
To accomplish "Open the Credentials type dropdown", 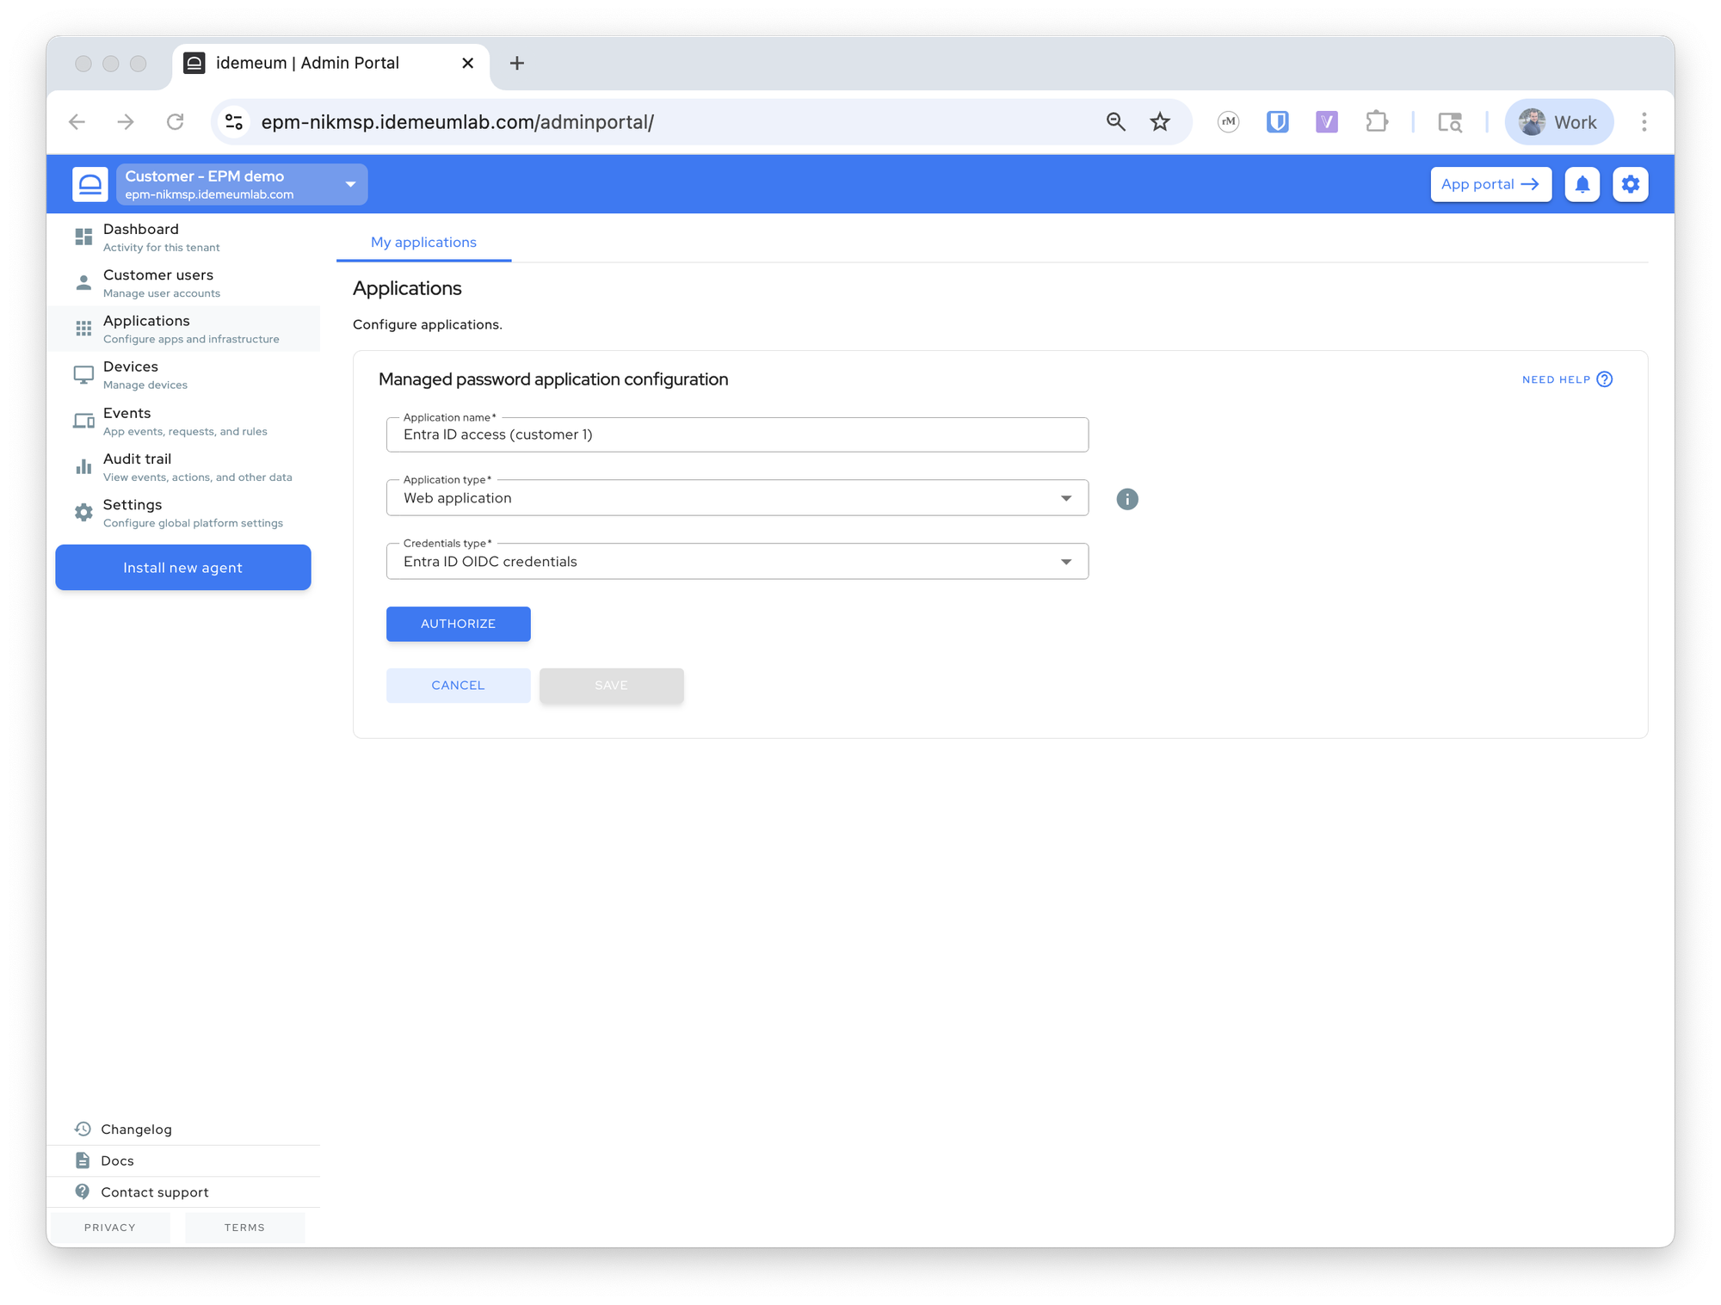I will [x=737, y=562].
